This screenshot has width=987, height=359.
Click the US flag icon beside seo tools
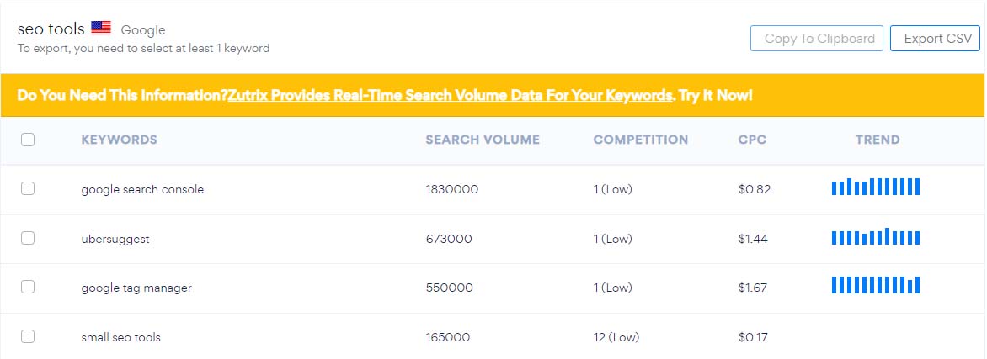[101, 29]
